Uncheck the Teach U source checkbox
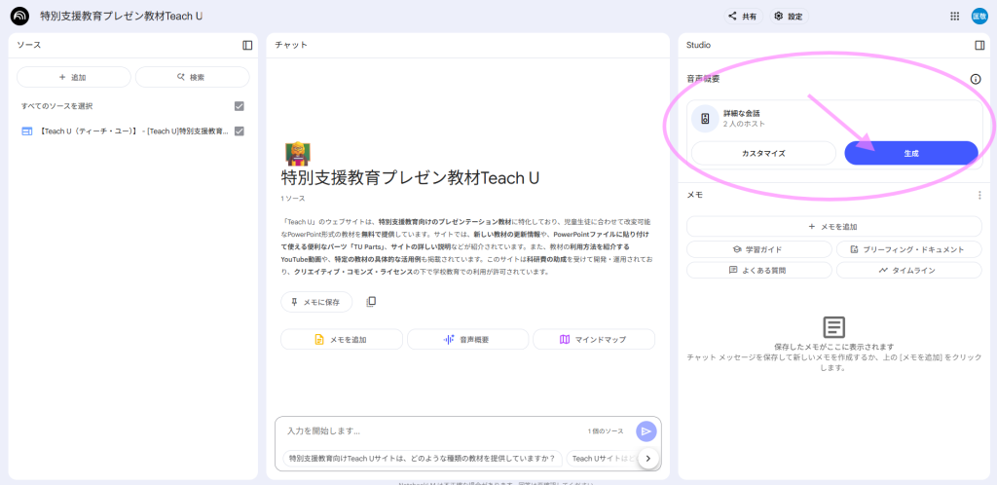 [240, 131]
